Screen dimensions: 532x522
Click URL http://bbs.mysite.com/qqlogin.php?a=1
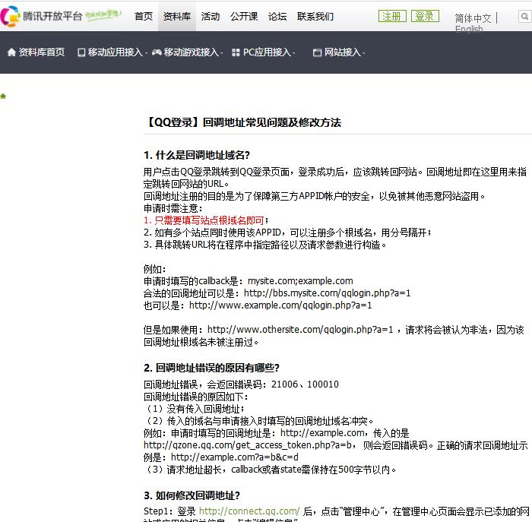pos(327,293)
